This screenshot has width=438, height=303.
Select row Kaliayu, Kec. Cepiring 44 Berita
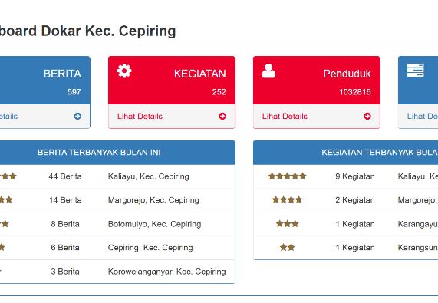(117, 176)
